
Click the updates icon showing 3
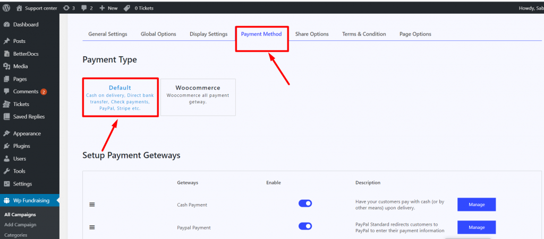pos(66,8)
